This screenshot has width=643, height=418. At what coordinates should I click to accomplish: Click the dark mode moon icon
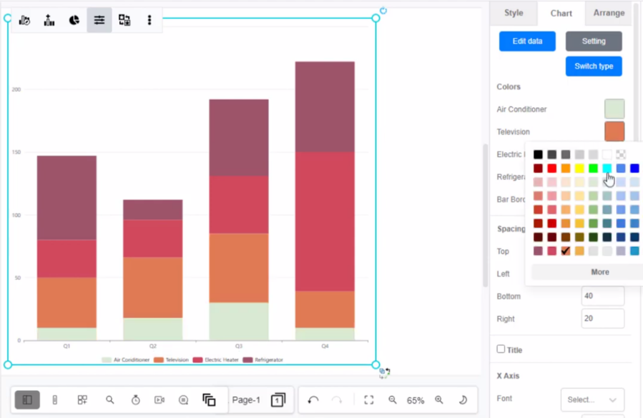(461, 400)
